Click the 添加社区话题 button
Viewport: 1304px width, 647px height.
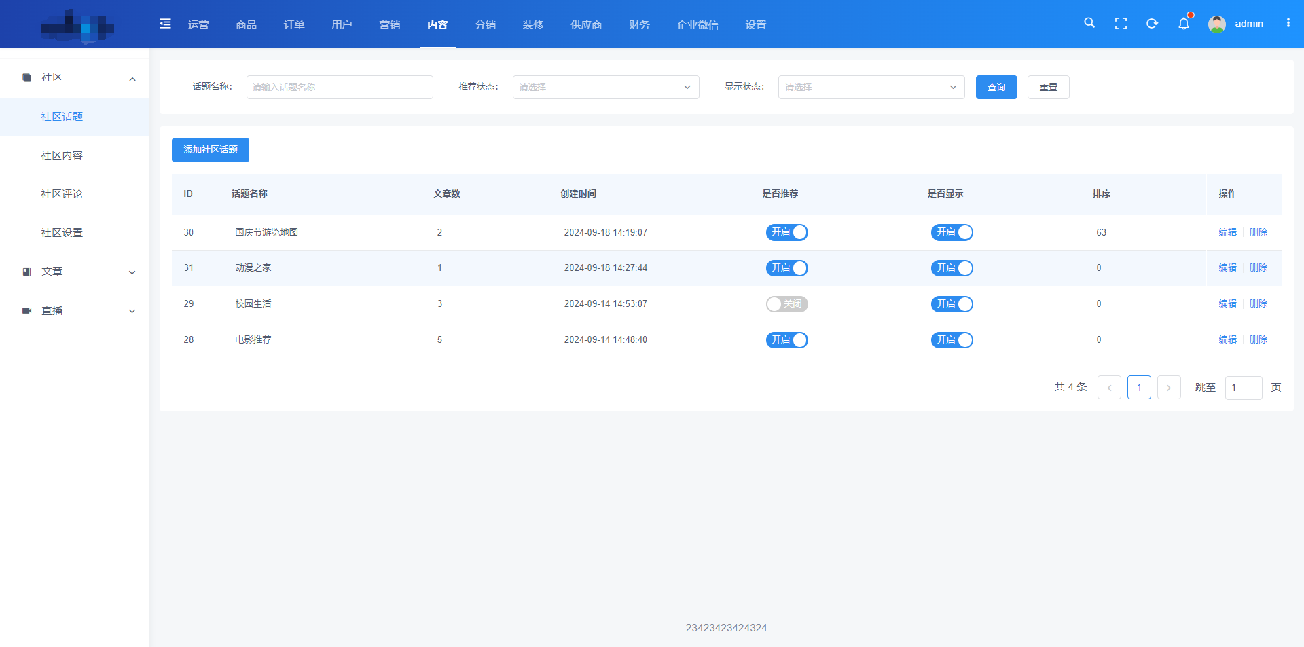tap(210, 150)
